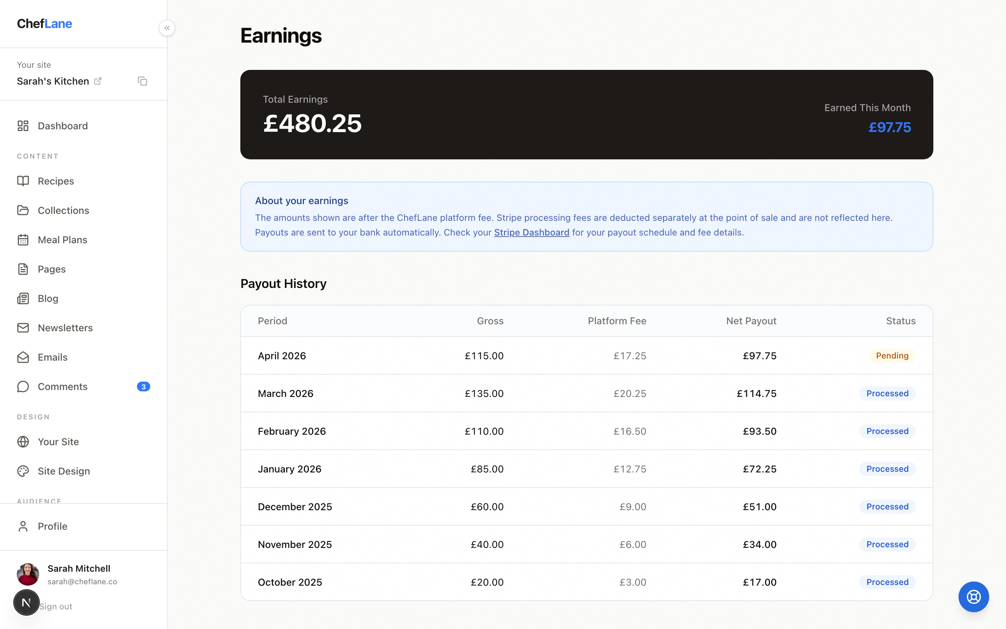This screenshot has height=629, width=1006.
Task: Click the Your Site globe icon
Action: [x=23, y=442]
